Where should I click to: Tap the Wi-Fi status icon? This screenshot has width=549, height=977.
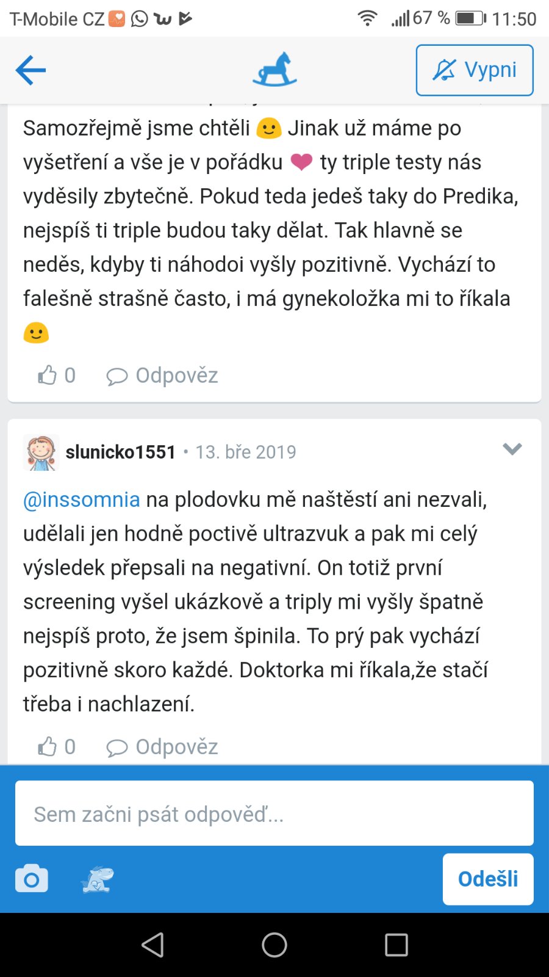(x=367, y=18)
